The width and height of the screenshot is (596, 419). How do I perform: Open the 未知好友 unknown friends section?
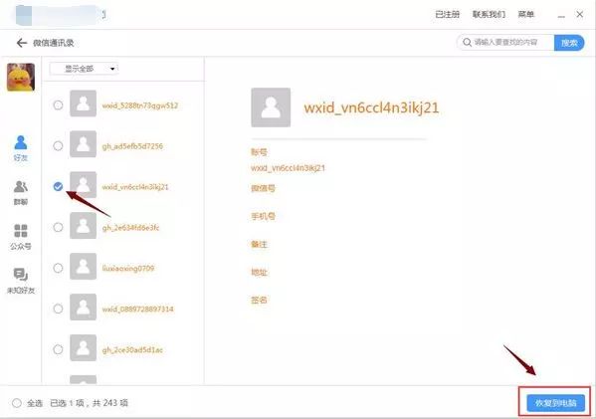[x=21, y=281]
